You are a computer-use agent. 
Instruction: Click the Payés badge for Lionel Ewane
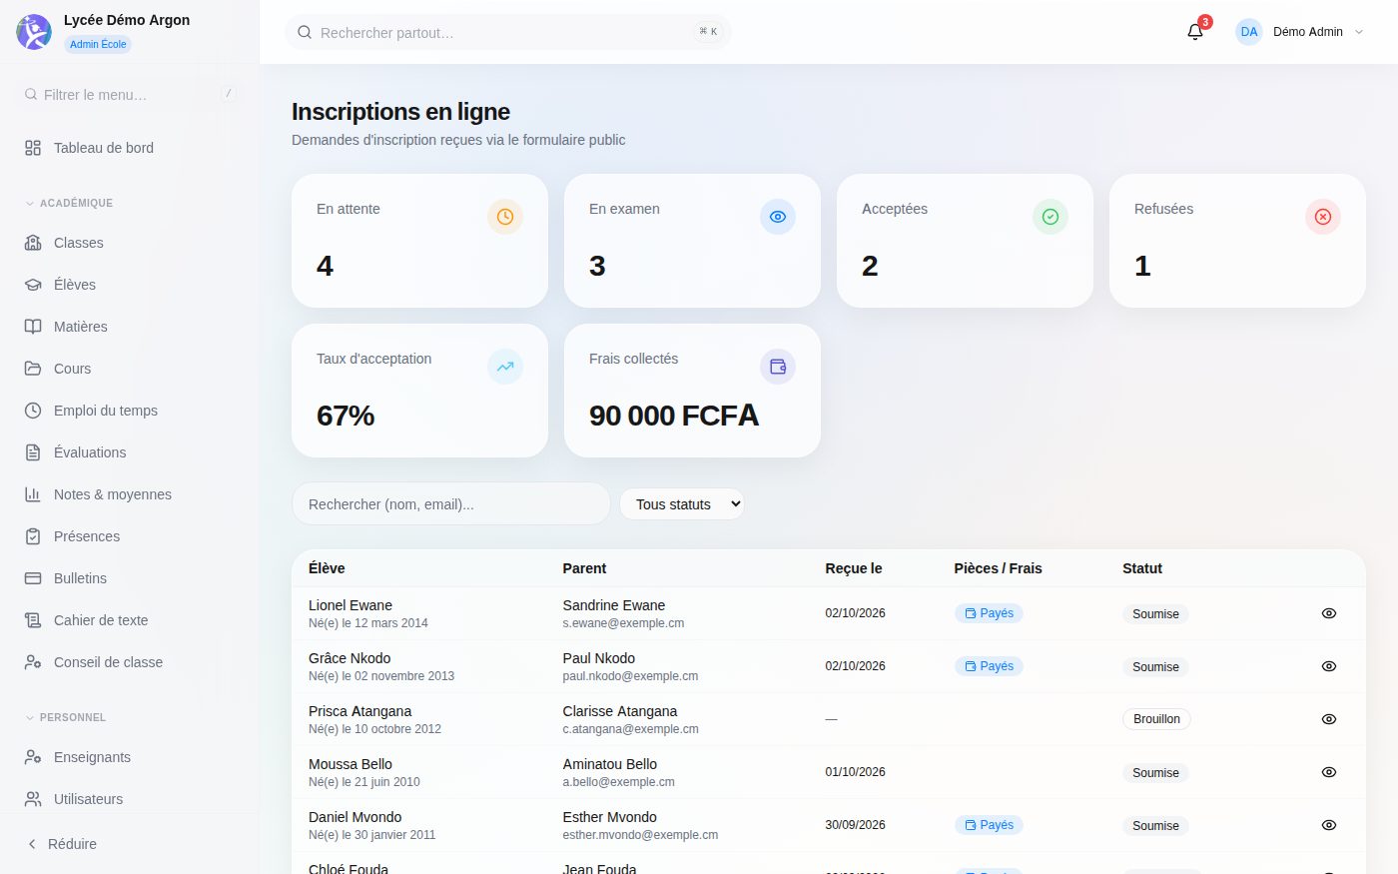[x=989, y=613]
